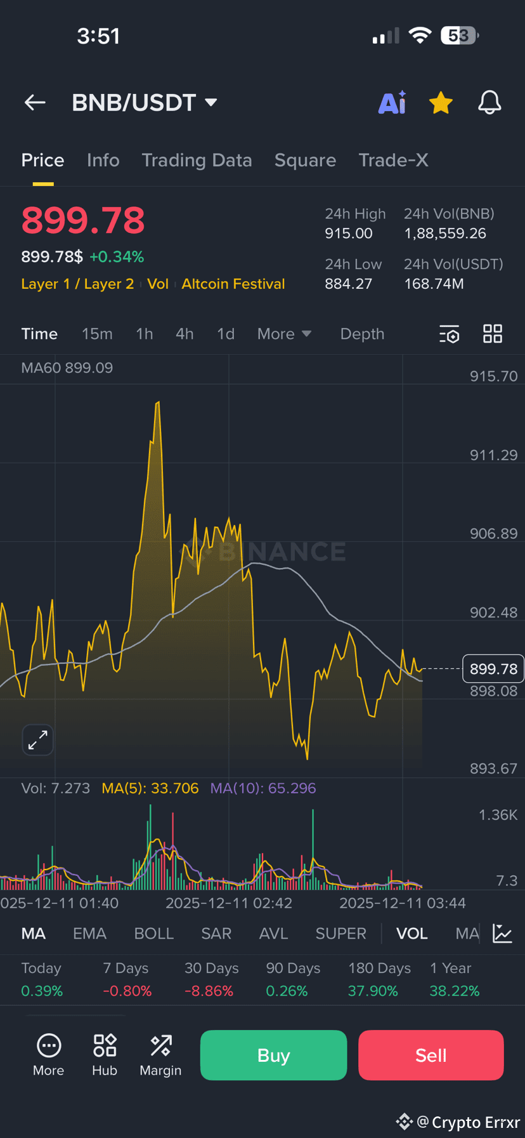Select the 1d interval
Screen dimensions: 525x1138
226,334
